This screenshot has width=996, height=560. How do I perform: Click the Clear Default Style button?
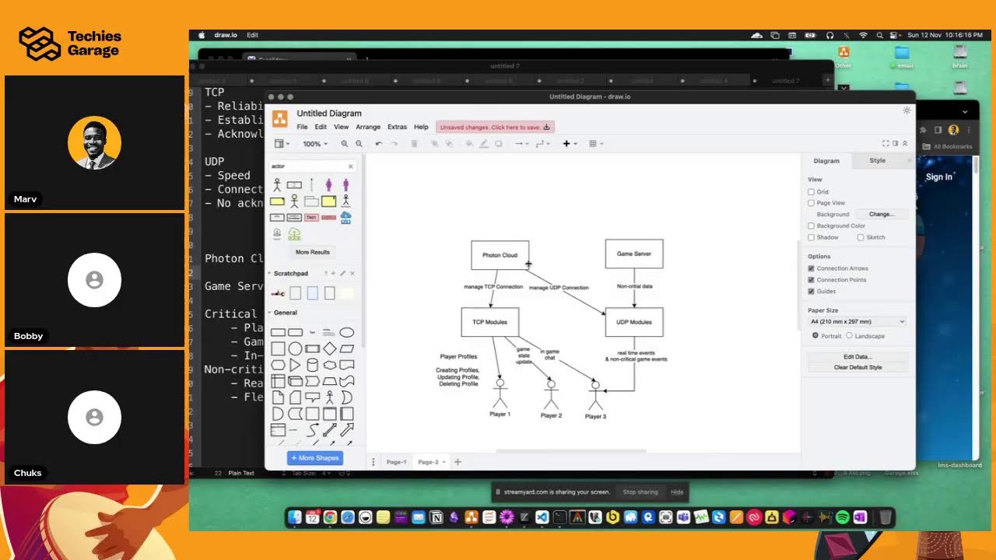click(x=857, y=367)
